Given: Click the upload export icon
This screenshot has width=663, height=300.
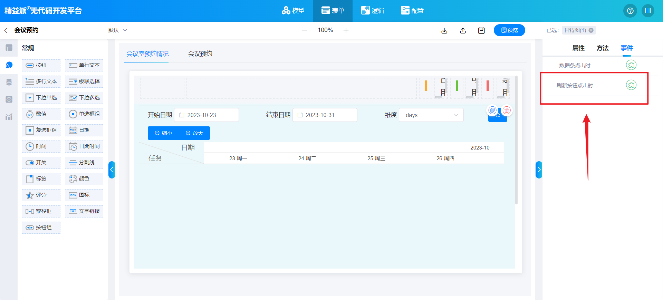Looking at the screenshot, I should (463, 31).
